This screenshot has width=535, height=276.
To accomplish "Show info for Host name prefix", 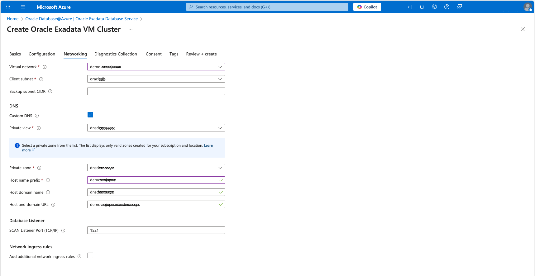I will [48, 180].
